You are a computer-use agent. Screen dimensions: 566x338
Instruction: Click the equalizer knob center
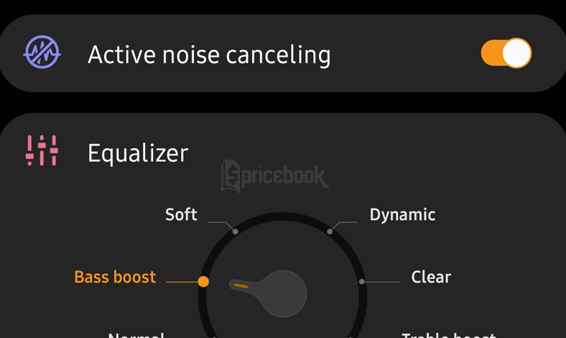(284, 293)
